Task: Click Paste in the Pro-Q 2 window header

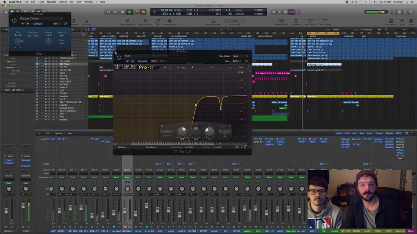Action: 163,61
